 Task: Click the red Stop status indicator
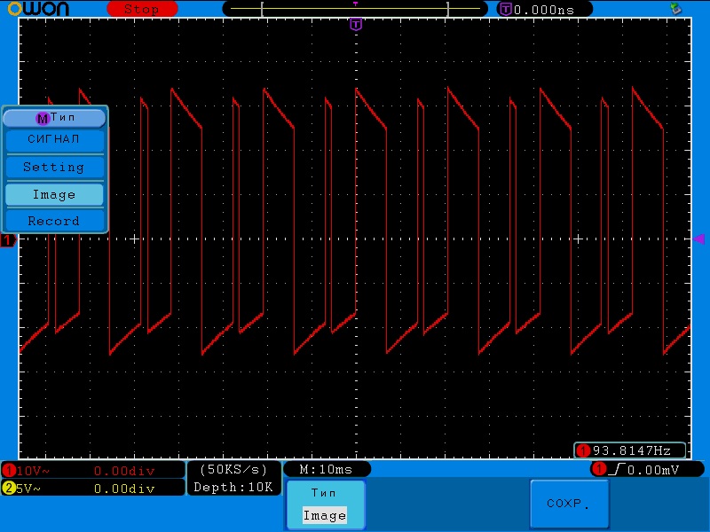[141, 9]
